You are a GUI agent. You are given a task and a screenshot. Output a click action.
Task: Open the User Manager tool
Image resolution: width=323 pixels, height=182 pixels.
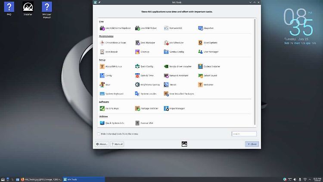208,52
